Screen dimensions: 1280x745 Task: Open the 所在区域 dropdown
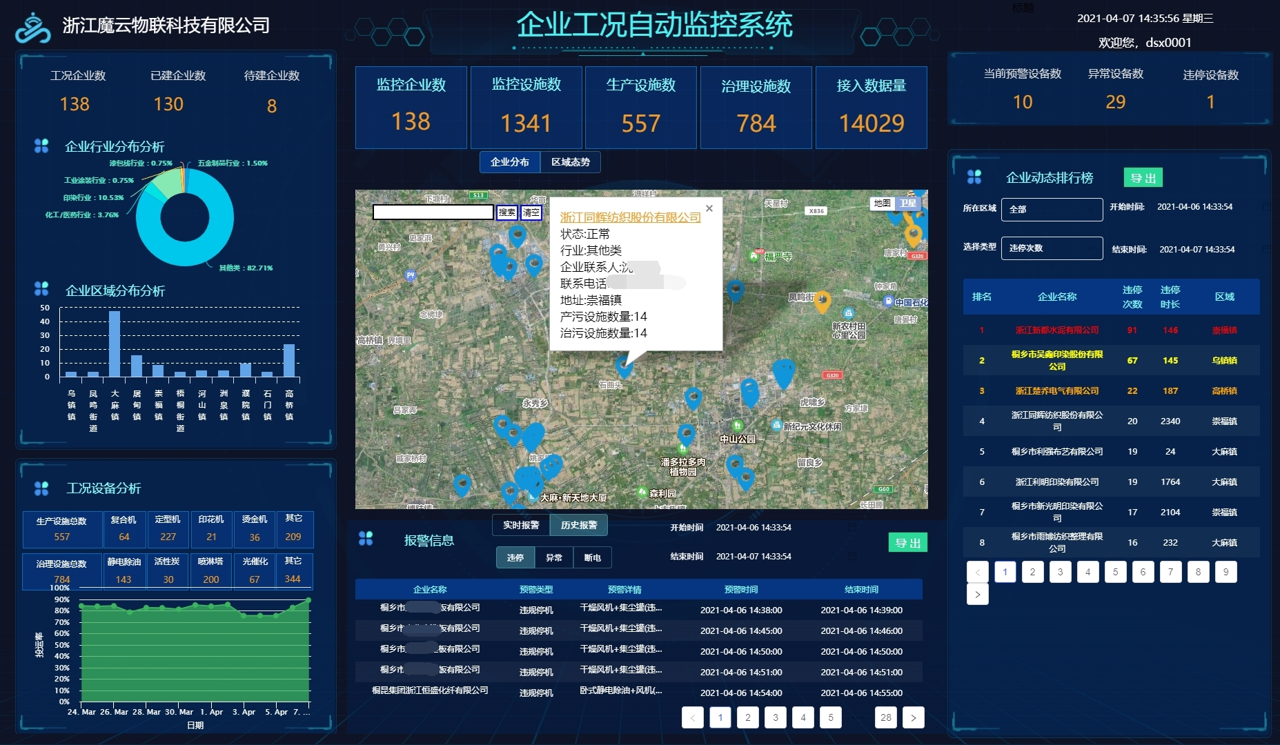[x=1052, y=209]
